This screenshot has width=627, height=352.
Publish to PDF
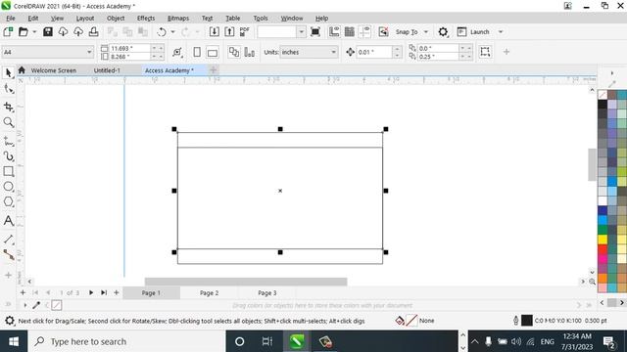click(244, 32)
